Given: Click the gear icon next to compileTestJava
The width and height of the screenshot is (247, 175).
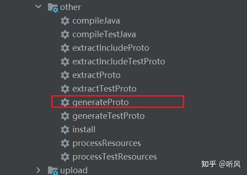Looking at the screenshot, I should pos(65,34).
